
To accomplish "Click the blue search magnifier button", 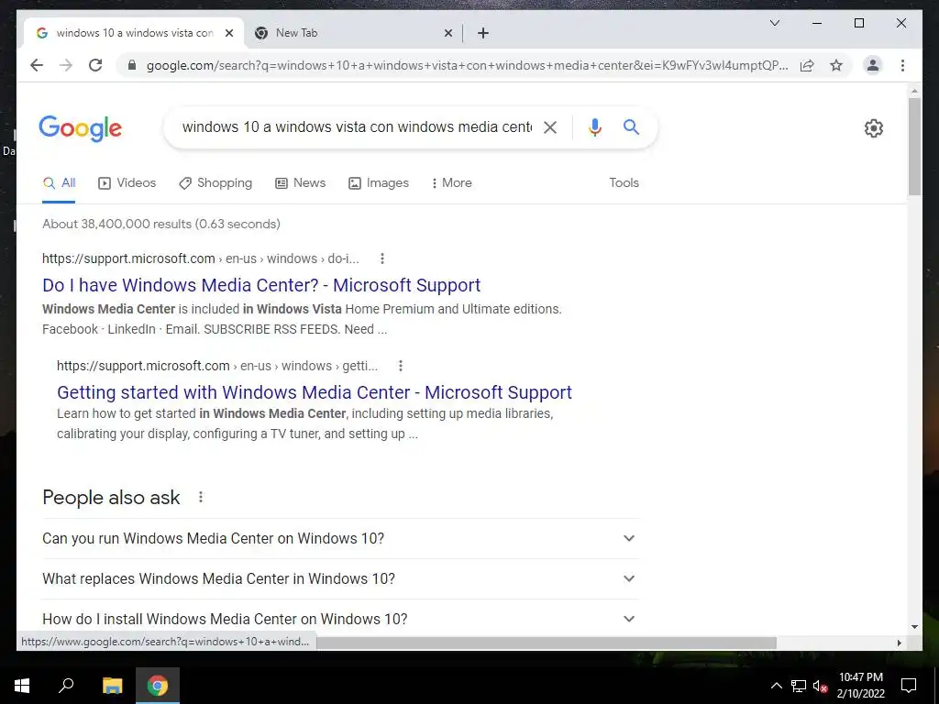I will coord(631,126).
